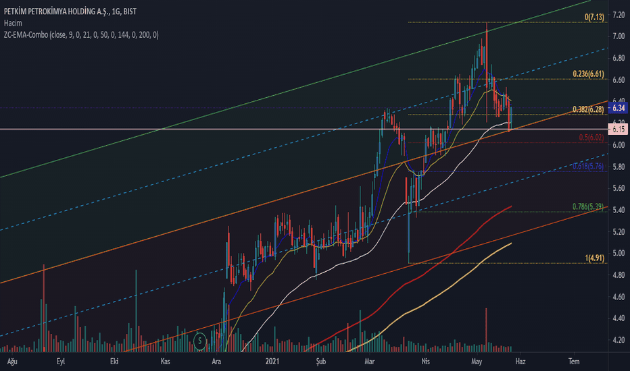
Task: Select Fibonacci level label 0.5(6.02)
Action: 591,138
